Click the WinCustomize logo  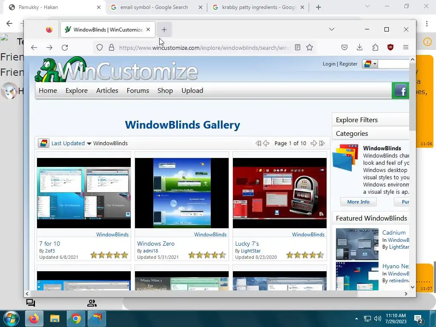click(x=116, y=69)
